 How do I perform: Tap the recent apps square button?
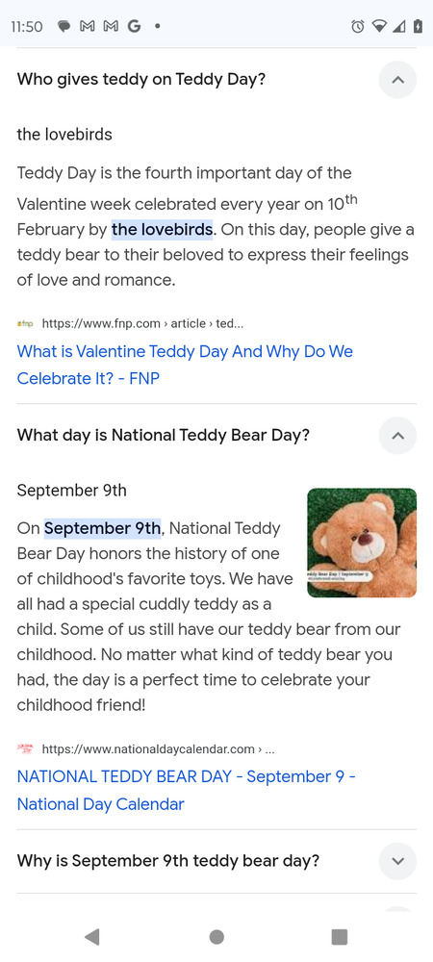coord(339,936)
